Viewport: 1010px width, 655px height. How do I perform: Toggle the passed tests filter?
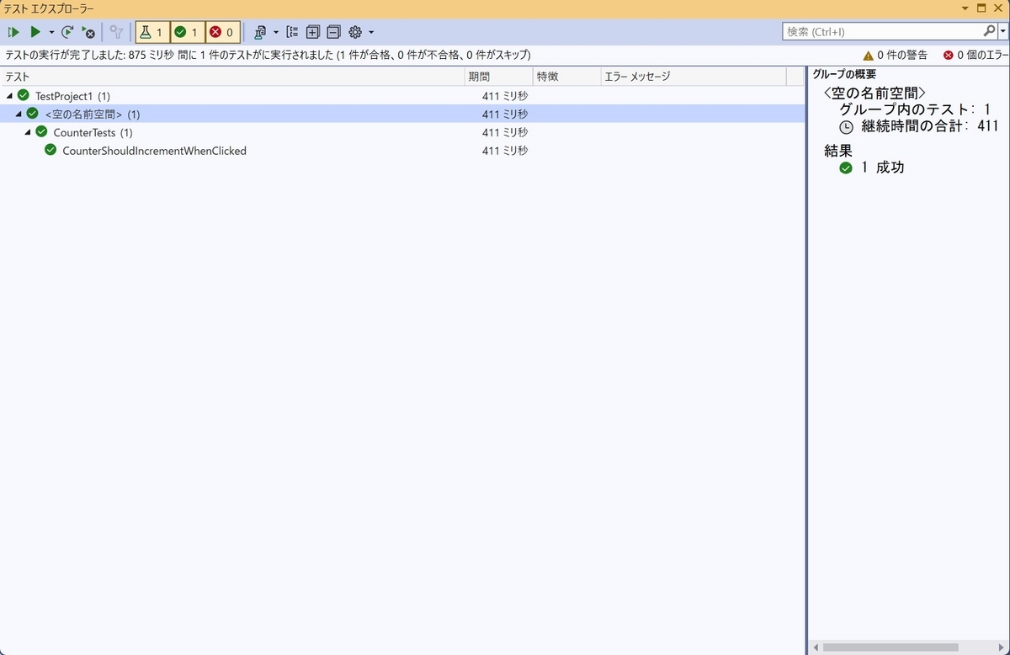187,32
